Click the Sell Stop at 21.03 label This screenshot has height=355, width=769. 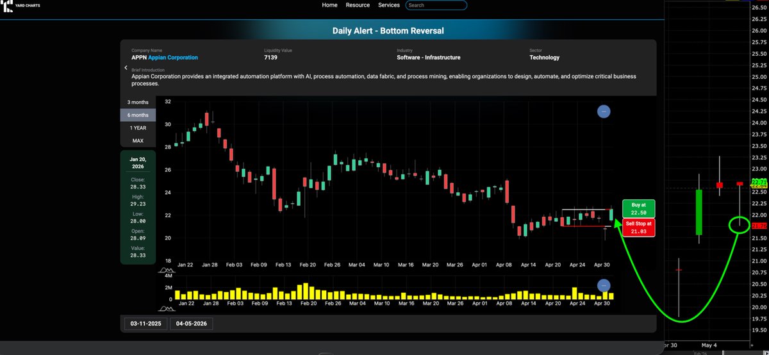[x=638, y=227]
